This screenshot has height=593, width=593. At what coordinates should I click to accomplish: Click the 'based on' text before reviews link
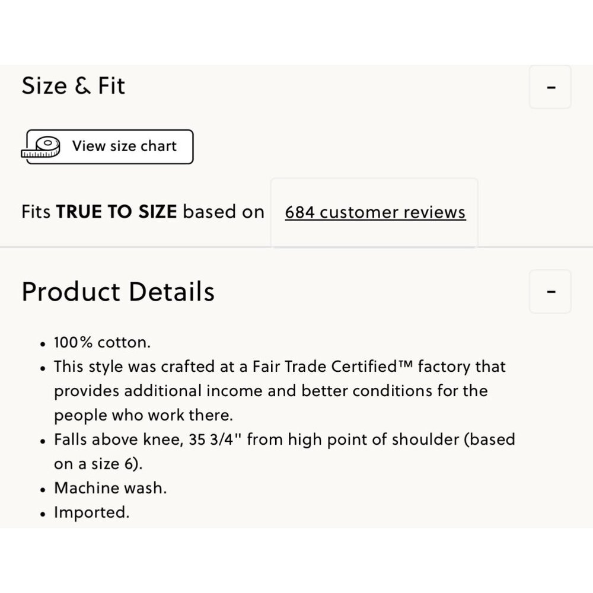pyautogui.click(x=224, y=212)
